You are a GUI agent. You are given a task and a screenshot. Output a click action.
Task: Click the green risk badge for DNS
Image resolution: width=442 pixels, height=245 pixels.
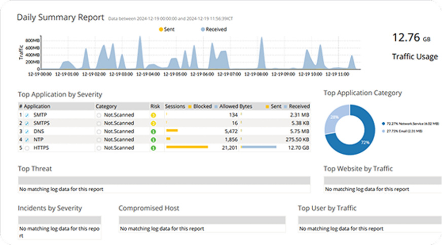pos(153,131)
